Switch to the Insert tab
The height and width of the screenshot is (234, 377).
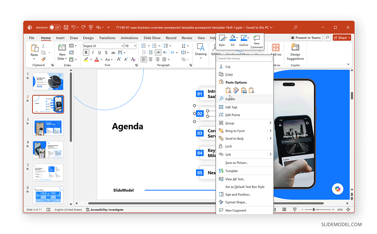click(x=60, y=38)
